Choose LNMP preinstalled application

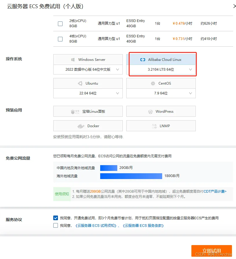(x=161, y=126)
